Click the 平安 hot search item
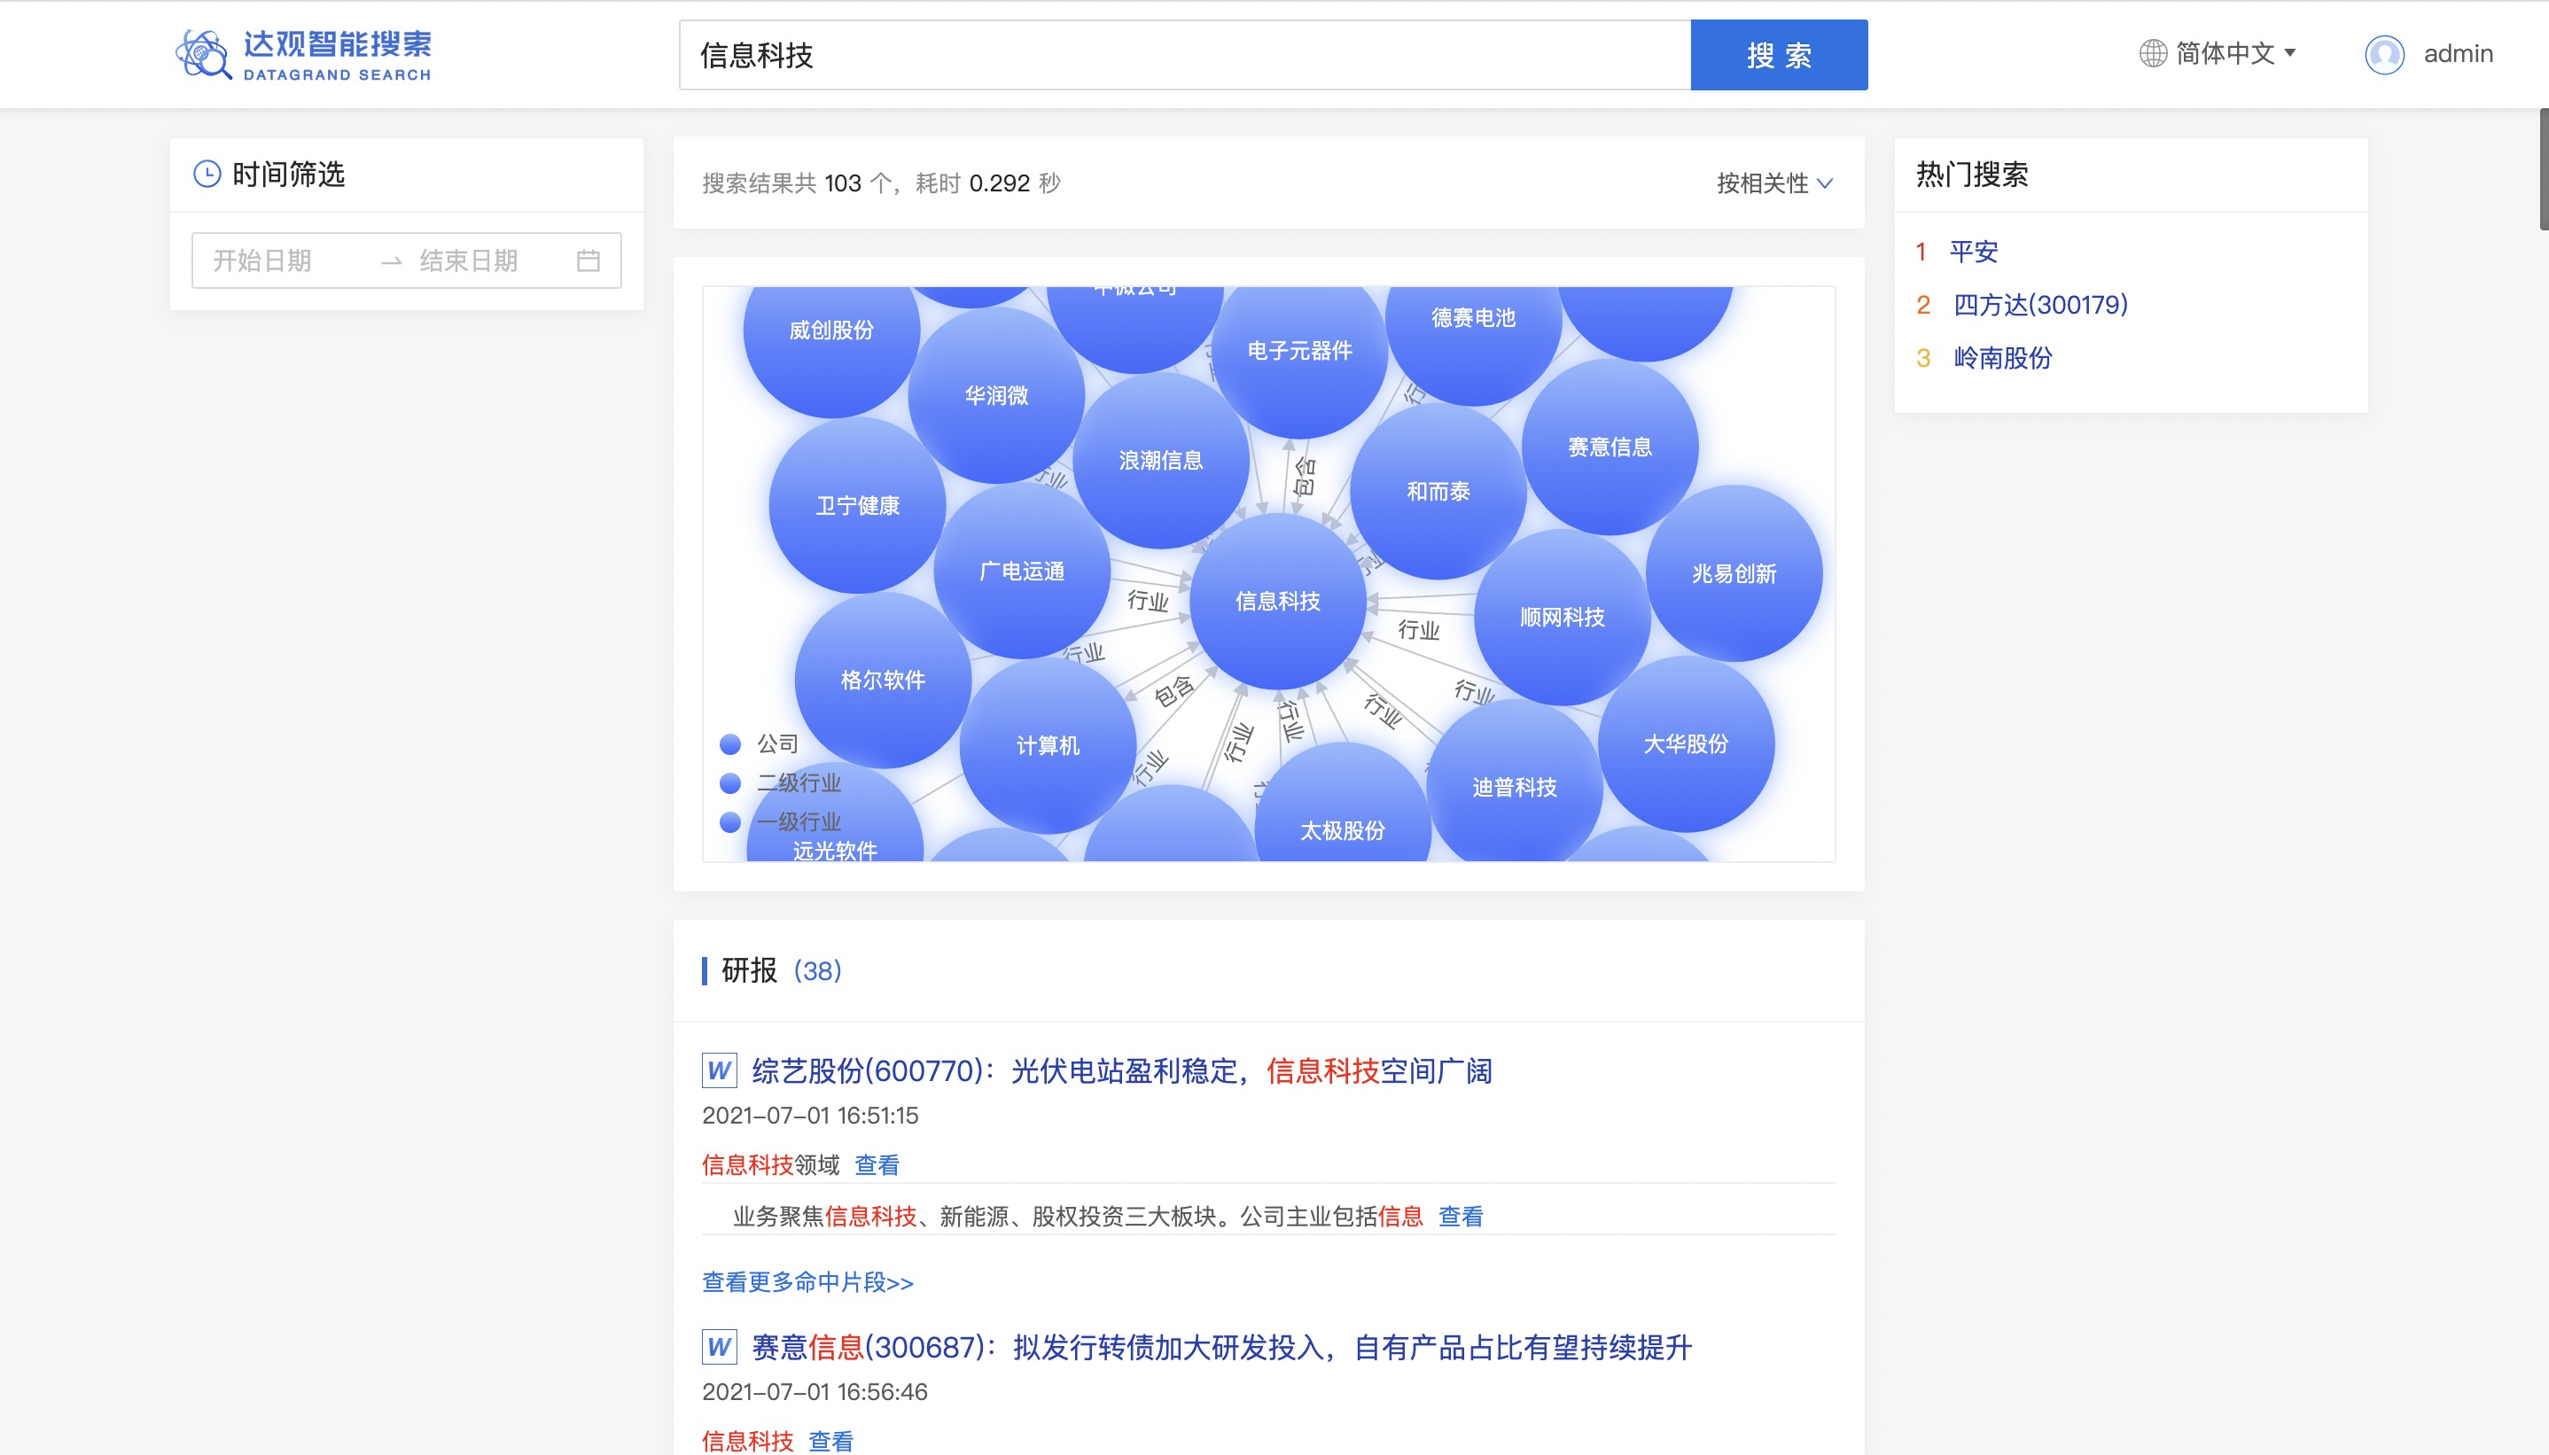 point(1974,251)
